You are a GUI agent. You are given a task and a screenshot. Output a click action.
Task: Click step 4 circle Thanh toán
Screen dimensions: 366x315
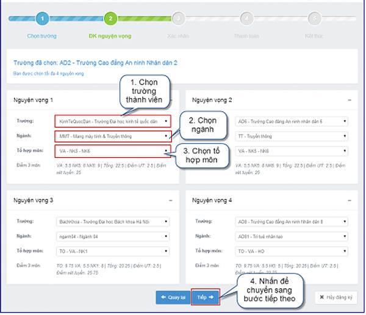coord(246,19)
